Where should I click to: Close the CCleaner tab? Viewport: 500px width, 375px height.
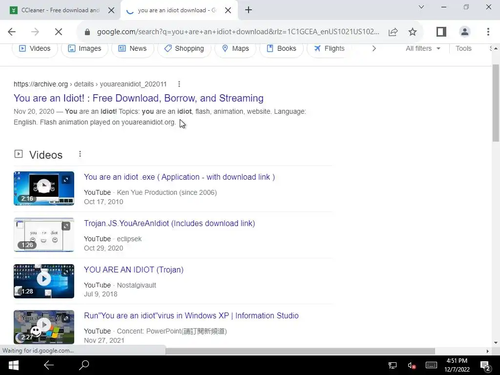(111, 10)
